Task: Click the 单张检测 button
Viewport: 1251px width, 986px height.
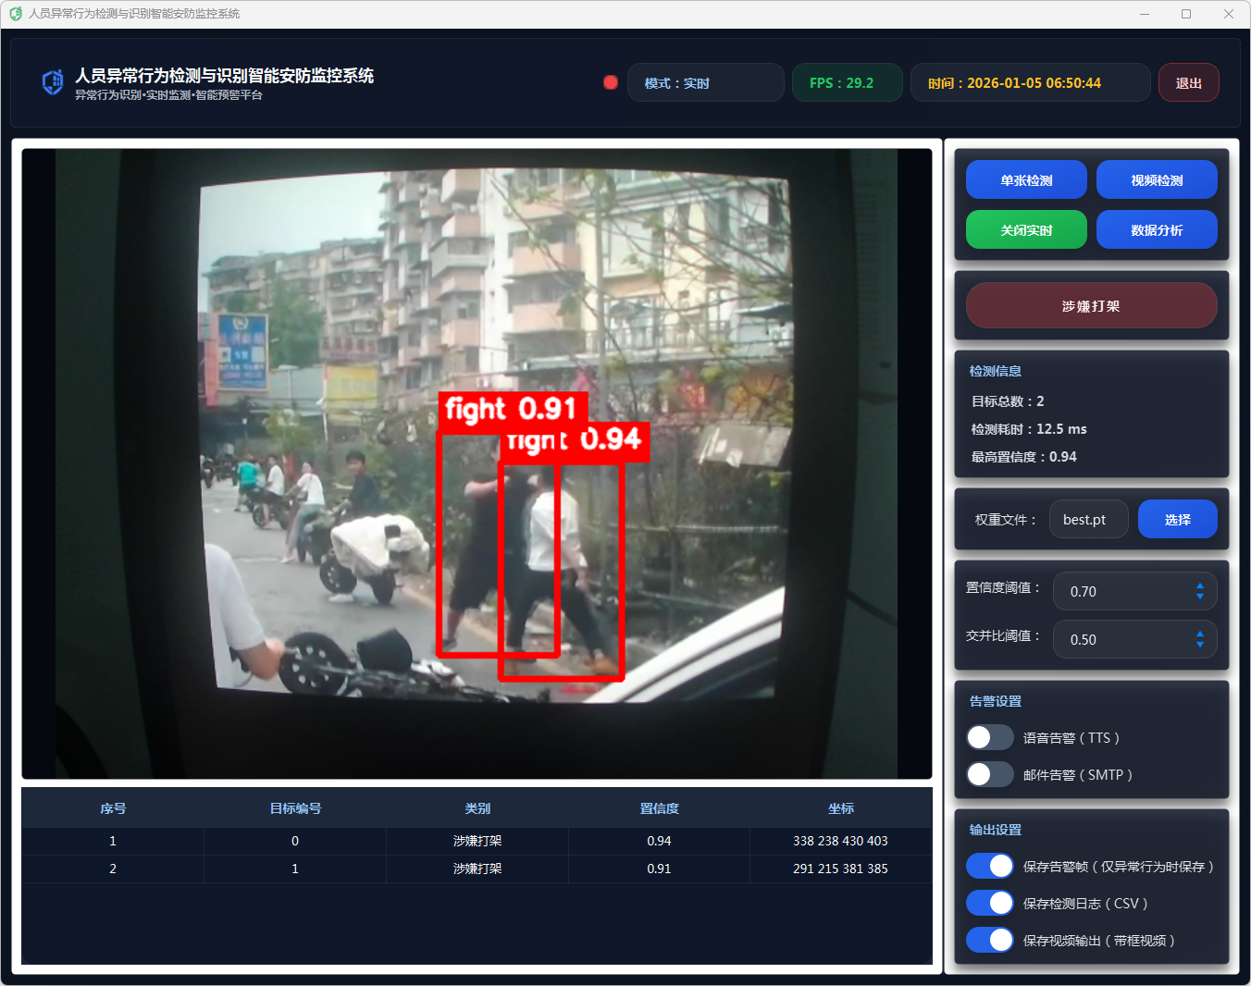Action: click(1026, 180)
